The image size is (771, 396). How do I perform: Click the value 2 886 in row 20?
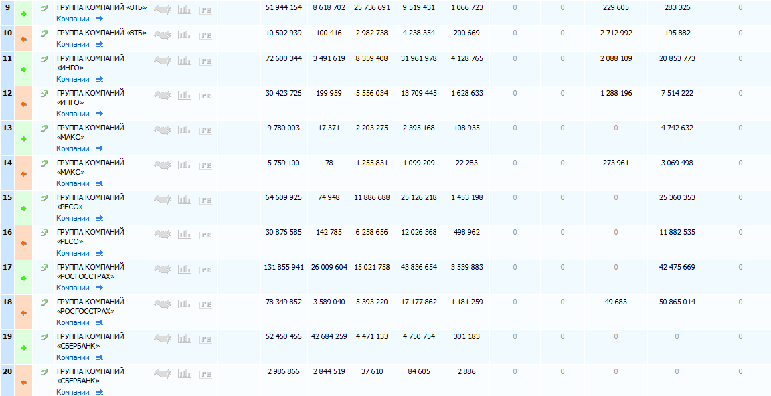tap(466, 372)
